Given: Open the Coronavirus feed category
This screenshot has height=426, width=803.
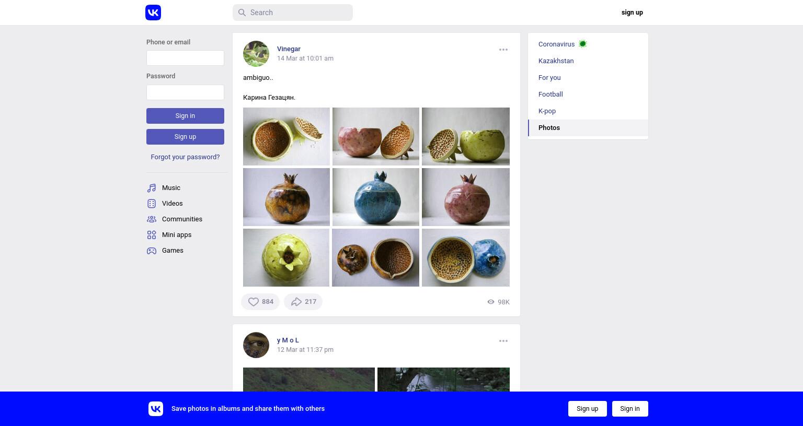Looking at the screenshot, I should tap(588, 44).
